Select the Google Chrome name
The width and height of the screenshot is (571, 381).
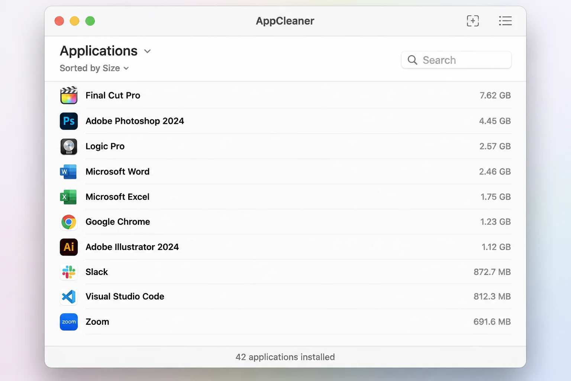(x=118, y=222)
